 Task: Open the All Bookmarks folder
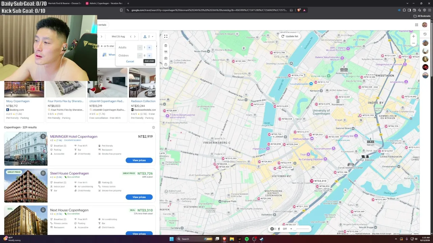[x=423, y=16]
